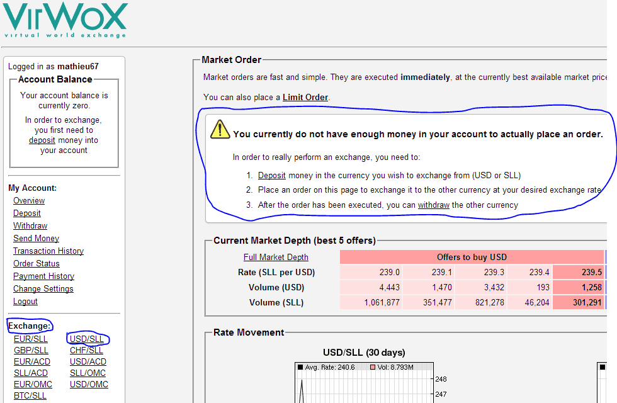617x403 pixels.
Task: Click the rate cell 239.4
Action: coord(529,272)
